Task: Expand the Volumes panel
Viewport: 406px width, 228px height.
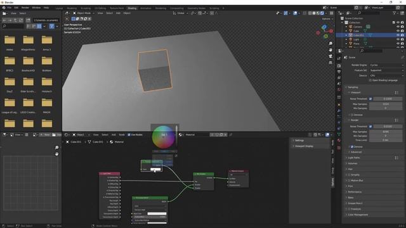Action: click(353, 163)
